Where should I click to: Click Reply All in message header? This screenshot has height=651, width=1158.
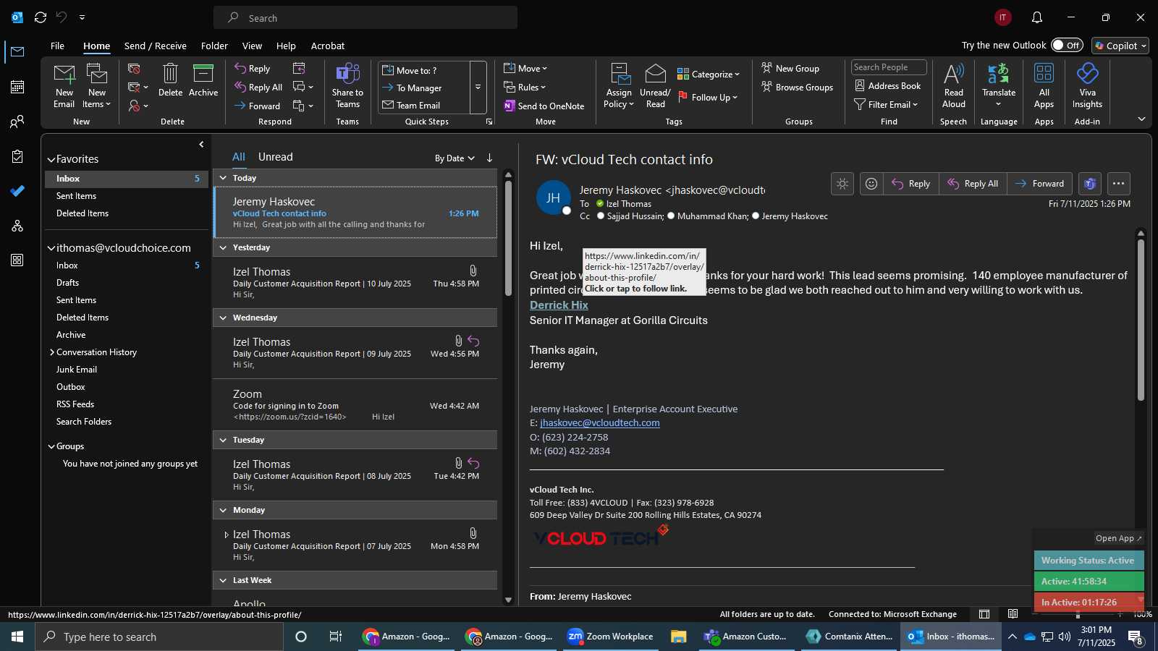click(973, 184)
